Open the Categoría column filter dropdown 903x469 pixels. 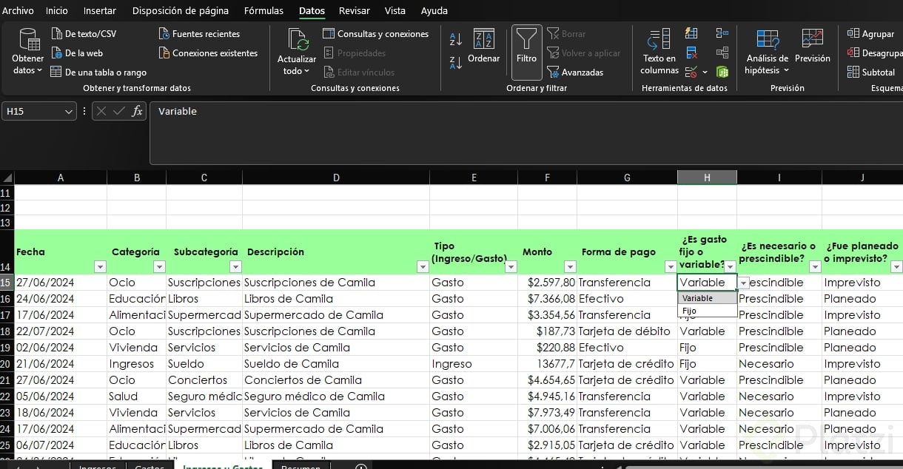coord(158,267)
